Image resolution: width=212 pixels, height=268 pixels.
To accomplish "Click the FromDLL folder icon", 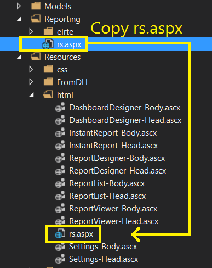I will click(x=48, y=82).
